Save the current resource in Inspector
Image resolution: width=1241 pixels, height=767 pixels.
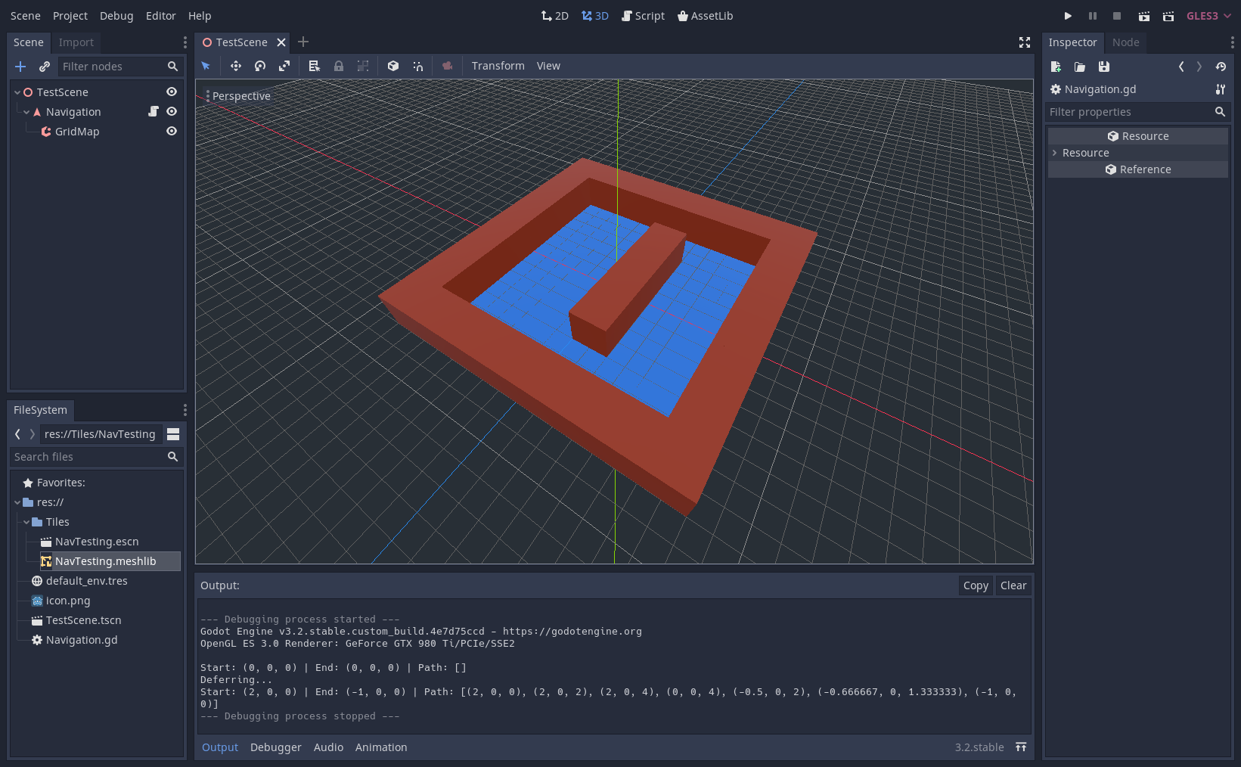(x=1104, y=67)
